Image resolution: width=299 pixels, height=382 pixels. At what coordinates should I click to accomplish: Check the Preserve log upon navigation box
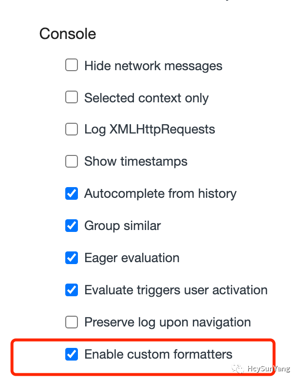tap(72, 322)
